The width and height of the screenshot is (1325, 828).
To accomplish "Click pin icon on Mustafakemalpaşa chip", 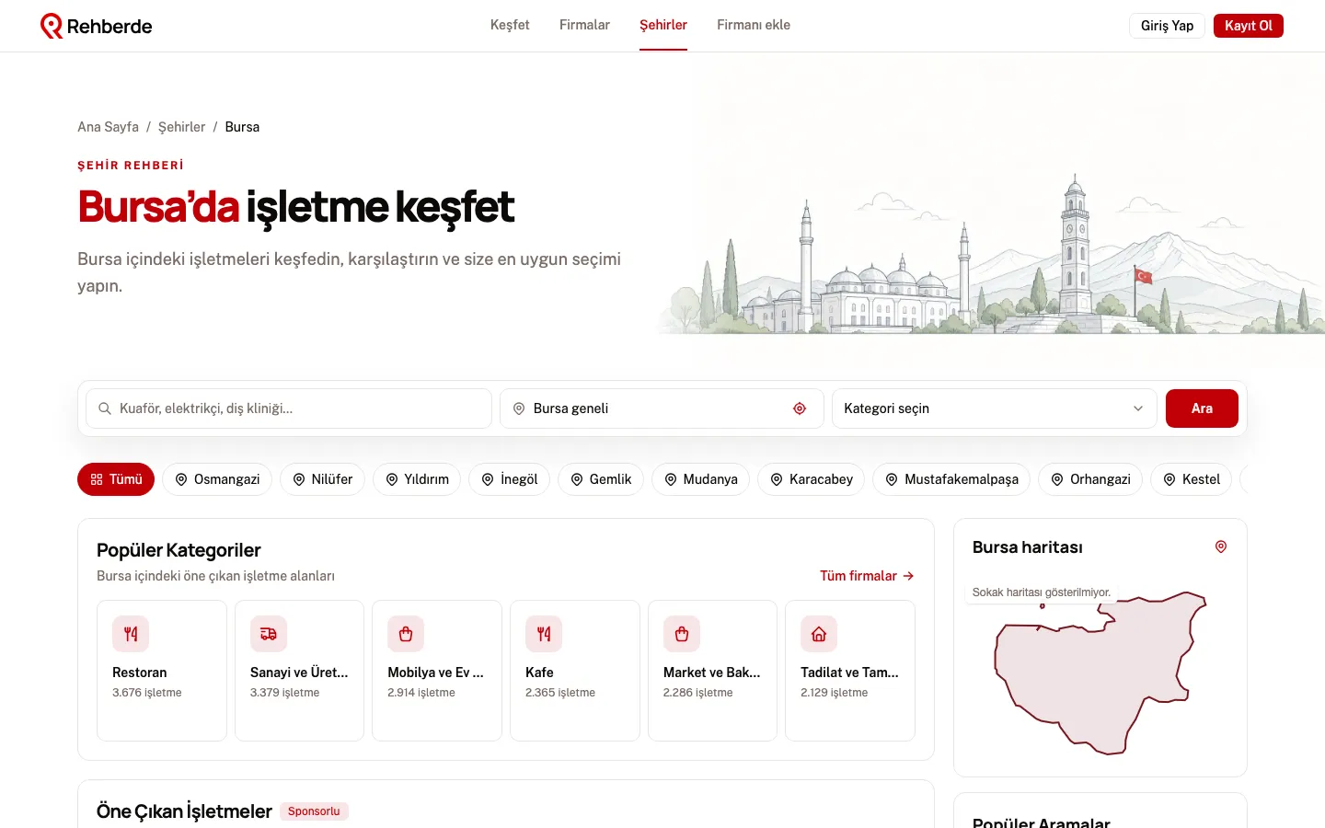I will tap(892, 479).
